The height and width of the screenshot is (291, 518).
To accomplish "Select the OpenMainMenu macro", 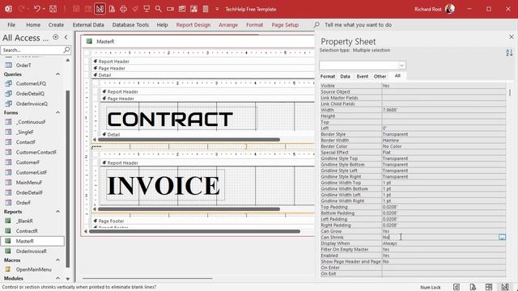I will [33, 269].
